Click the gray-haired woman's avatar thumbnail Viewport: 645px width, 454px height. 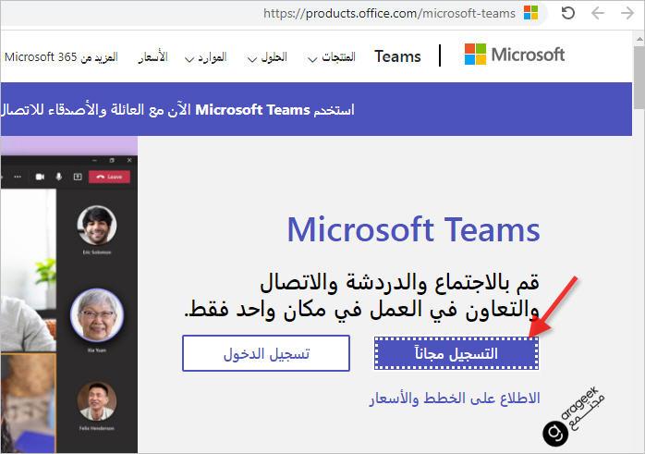[97, 315]
